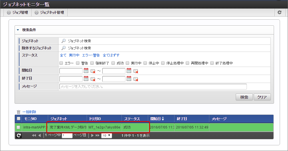The height and width of the screenshot is (151, 288).
Task: Open calendar for 終了日 from-date
Action: [x=86, y=79]
